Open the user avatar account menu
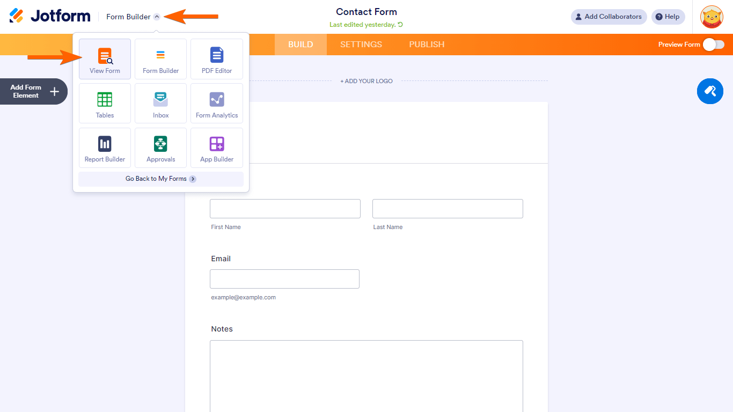Viewport: 733px width, 412px height. click(712, 17)
